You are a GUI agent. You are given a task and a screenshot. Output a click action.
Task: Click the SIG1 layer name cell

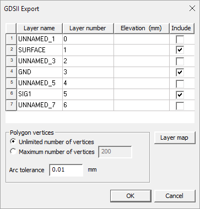pyautogui.click(x=40, y=94)
